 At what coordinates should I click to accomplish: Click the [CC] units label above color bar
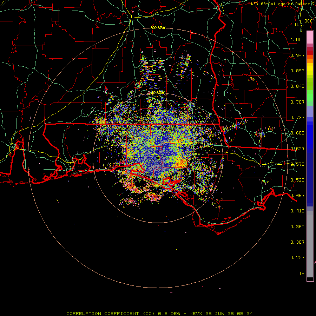(x=300, y=24)
